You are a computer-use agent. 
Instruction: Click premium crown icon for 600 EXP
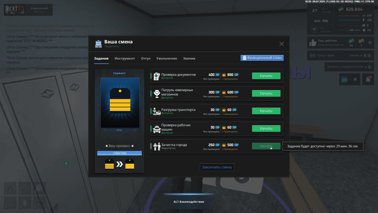(x=224, y=92)
